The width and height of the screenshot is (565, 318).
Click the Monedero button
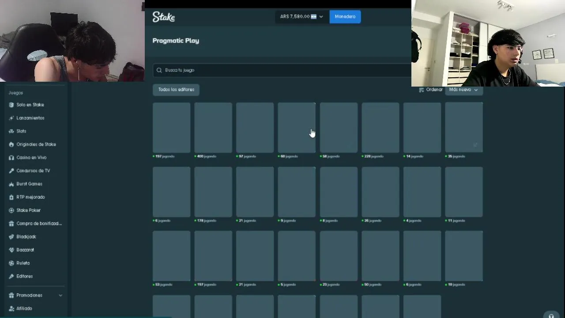coord(345,16)
